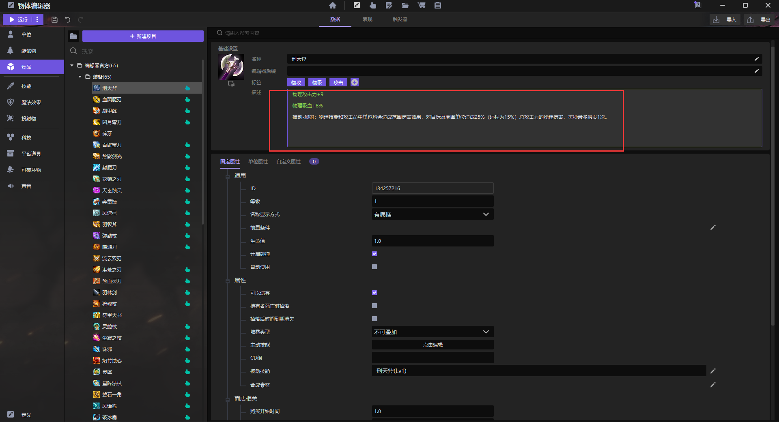The image size is (779, 422).
Task: Edit 被动技能 with pencil icon
Action: point(713,371)
